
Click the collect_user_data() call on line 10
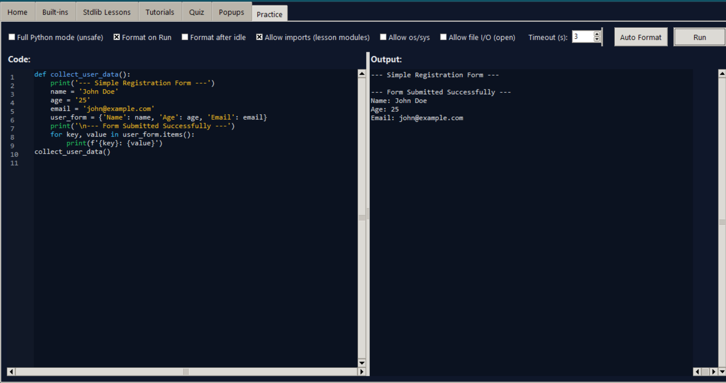(x=72, y=152)
